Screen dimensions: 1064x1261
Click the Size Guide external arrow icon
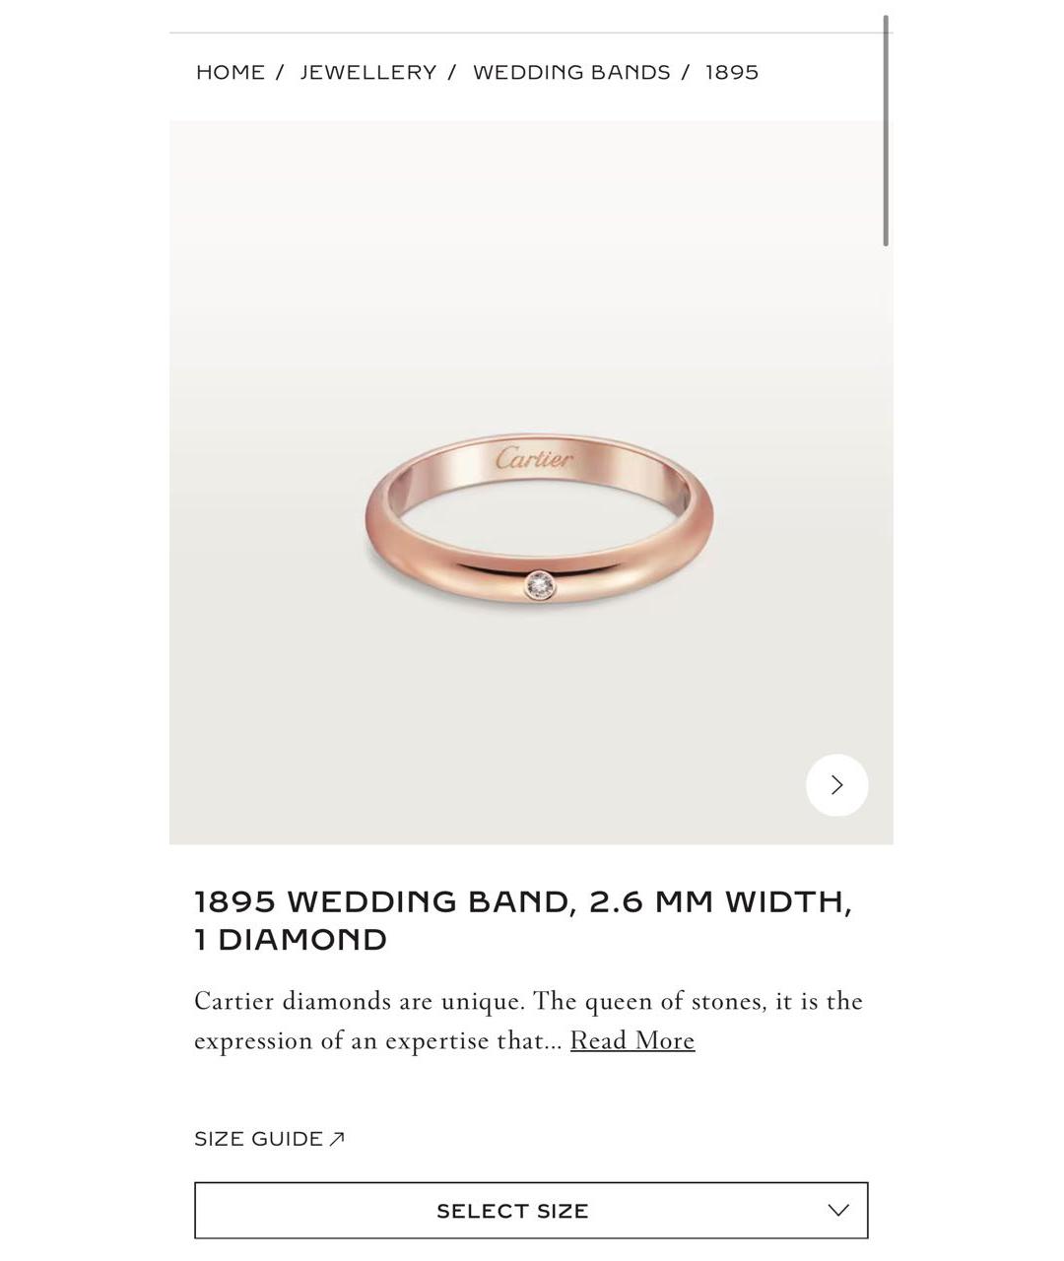[x=337, y=1139]
